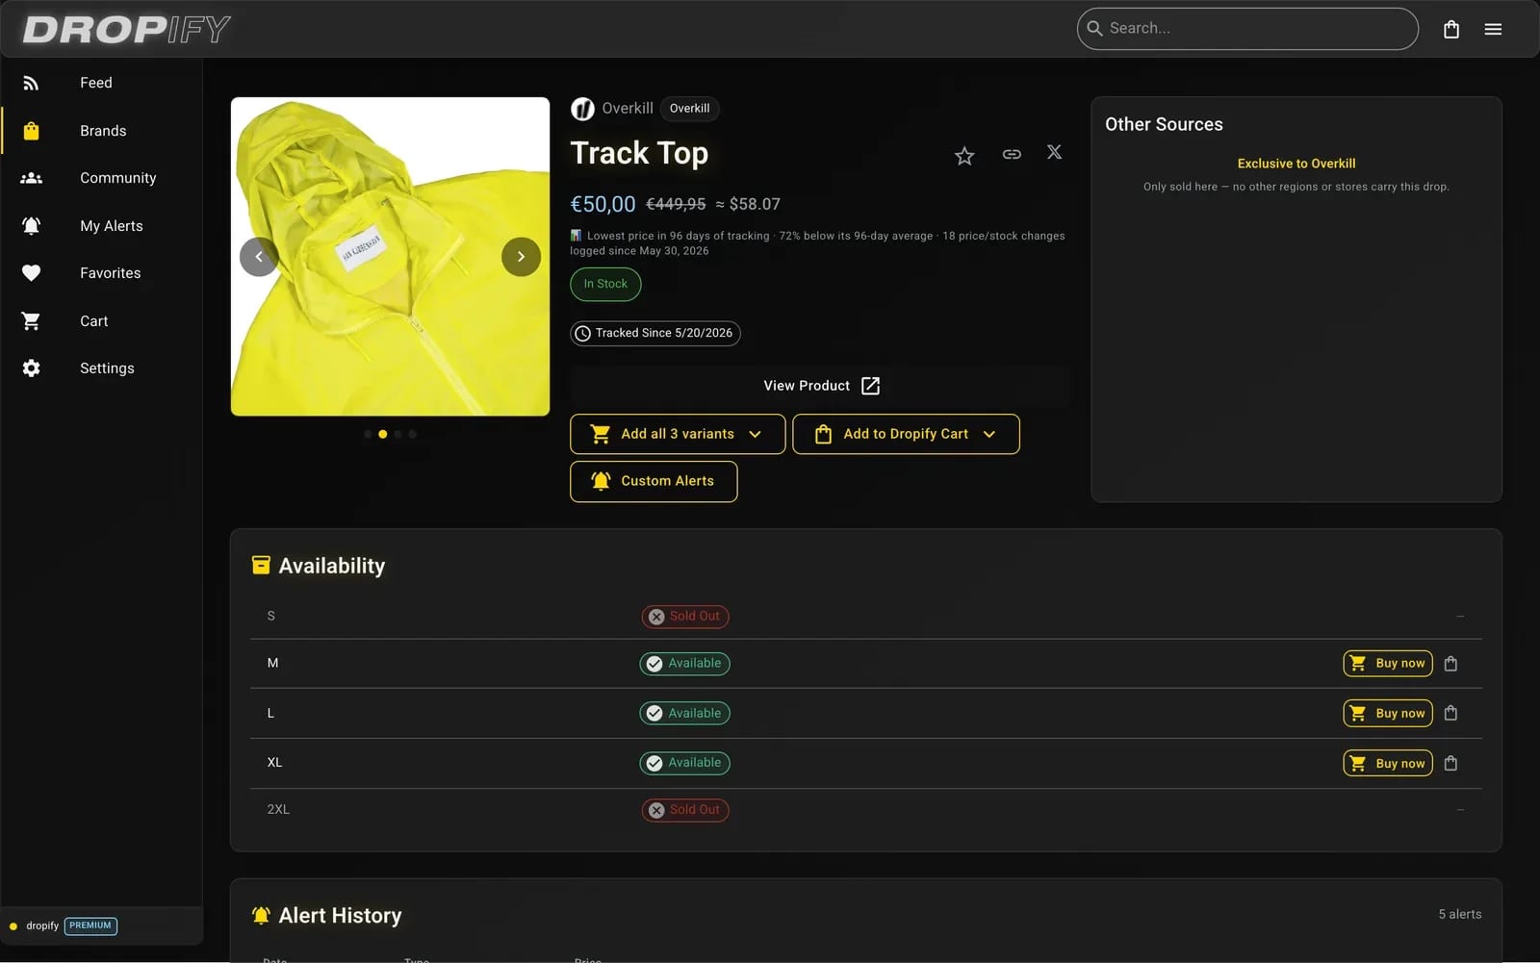Click Available badge for size XL

point(685,763)
